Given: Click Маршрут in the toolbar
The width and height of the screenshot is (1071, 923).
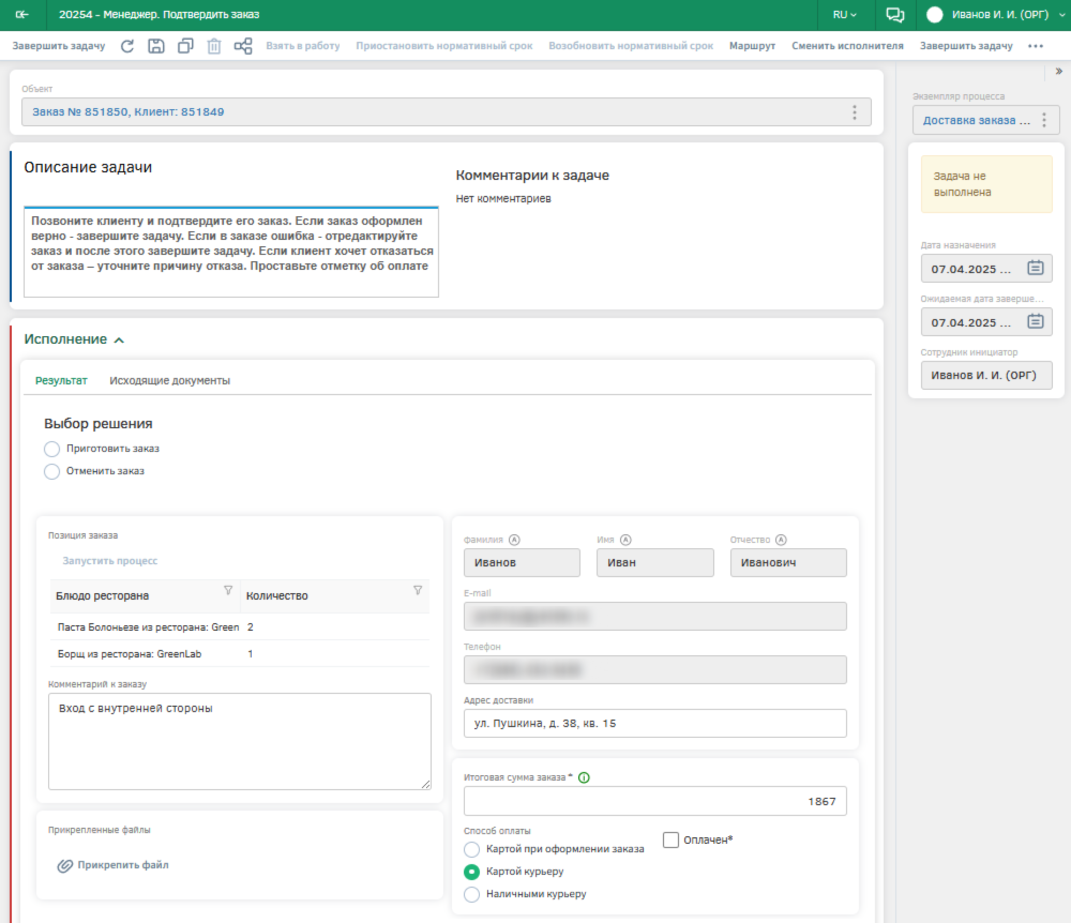Looking at the screenshot, I should 752,46.
